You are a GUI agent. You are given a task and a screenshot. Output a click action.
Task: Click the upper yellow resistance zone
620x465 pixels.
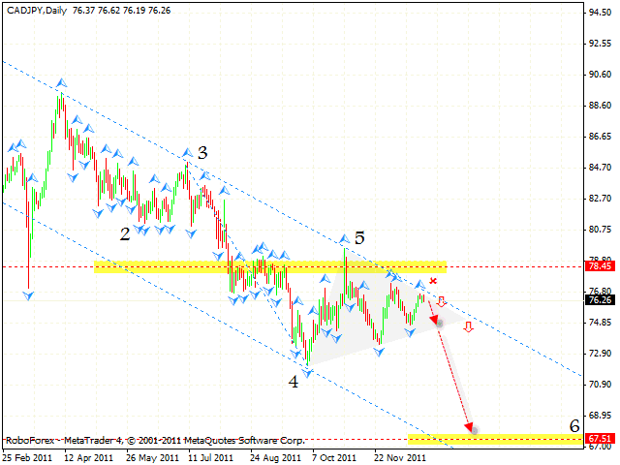point(271,266)
